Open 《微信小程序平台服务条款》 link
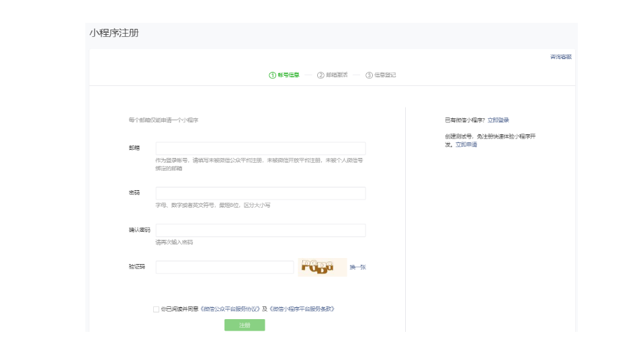635x346 pixels. click(x=302, y=309)
